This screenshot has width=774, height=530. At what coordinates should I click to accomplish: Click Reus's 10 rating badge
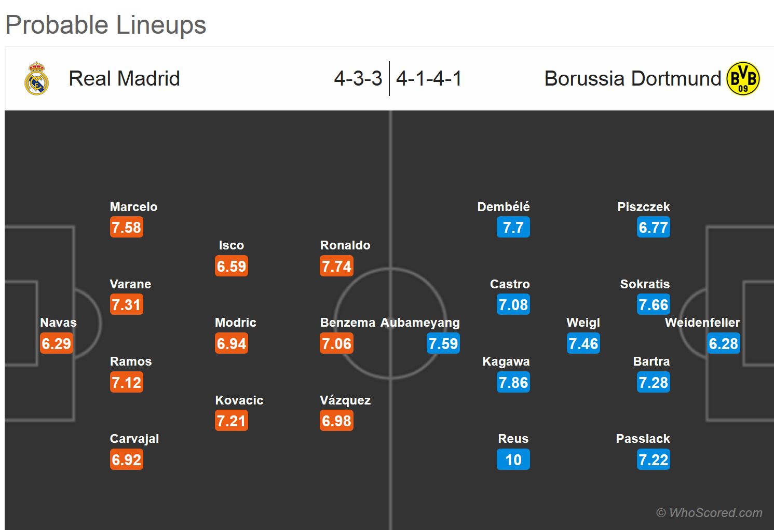tap(513, 459)
